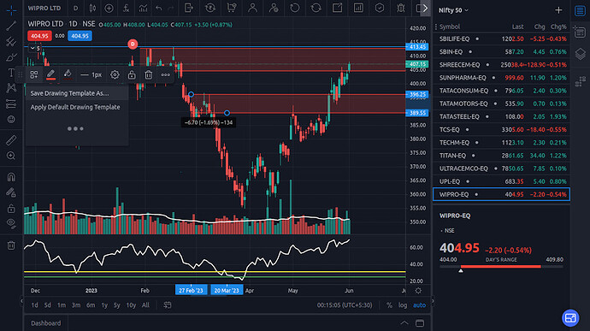Select the ruler measure tool
590x331 pixels.
point(11,140)
